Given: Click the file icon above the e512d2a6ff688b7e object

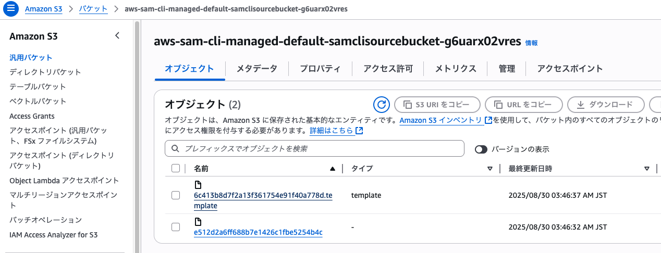Looking at the screenshot, I should coord(198,222).
